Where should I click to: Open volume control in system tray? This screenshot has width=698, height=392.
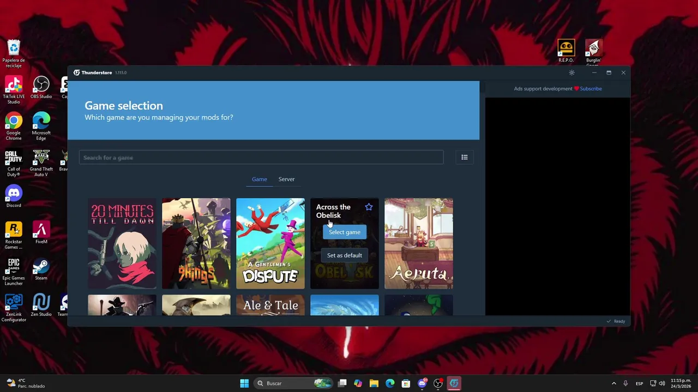pyautogui.click(x=662, y=383)
